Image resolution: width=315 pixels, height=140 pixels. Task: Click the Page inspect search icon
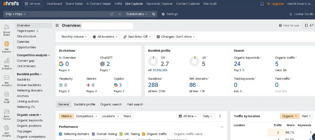click(x=37, y=31)
